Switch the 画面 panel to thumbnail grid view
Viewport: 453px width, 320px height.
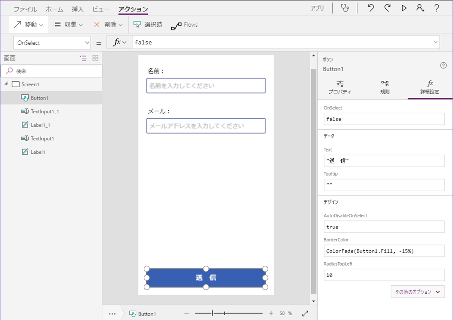click(95, 58)
